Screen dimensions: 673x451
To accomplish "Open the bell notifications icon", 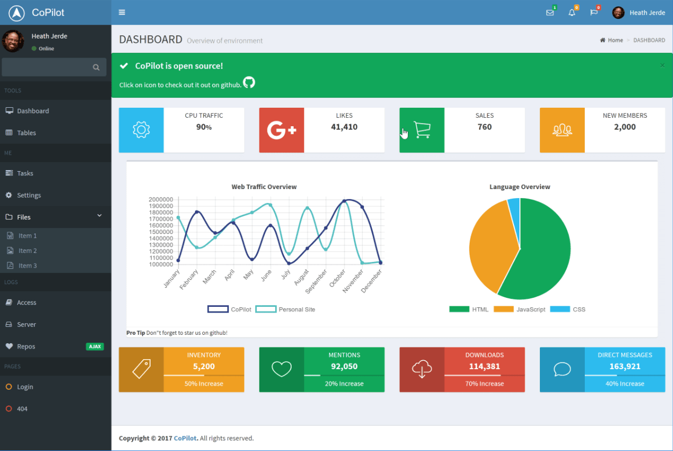I will pos(572,13).
